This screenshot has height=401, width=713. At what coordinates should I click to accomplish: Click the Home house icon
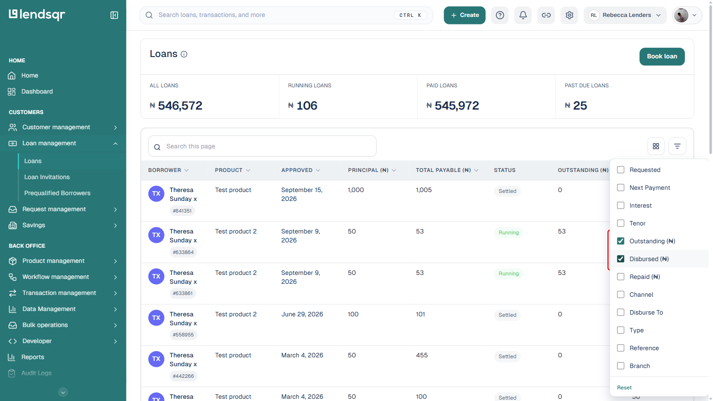pyautogui.click(x=12, y=76)
